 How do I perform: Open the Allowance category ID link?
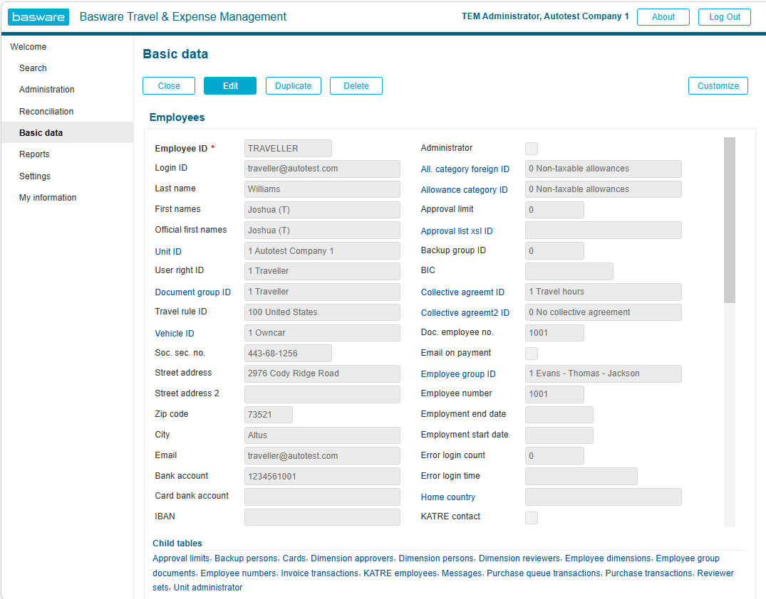[x=464, y=190]
